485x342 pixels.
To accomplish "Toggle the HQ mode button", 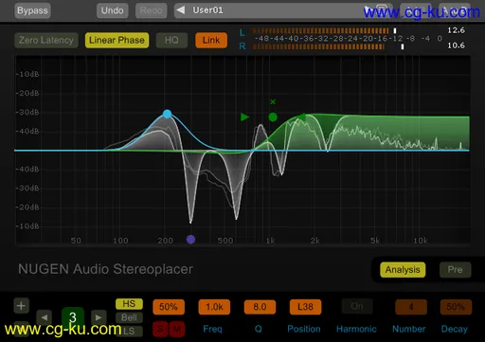I will (171, 41).
